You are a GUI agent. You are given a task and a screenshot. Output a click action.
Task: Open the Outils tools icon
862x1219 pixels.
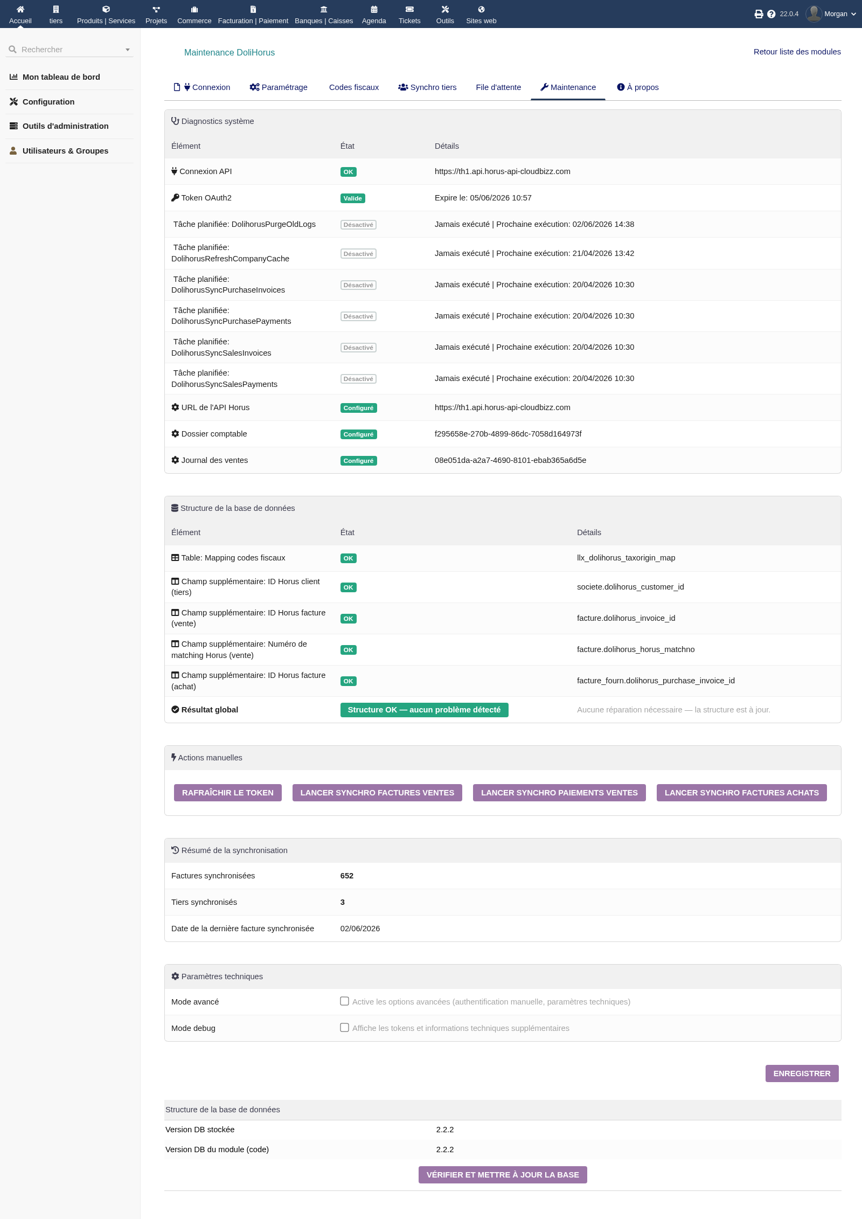click(x=445, y=9)
